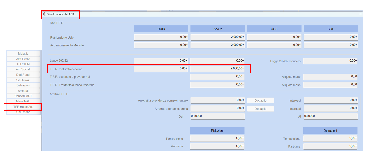The image size is (366, 156).
Task: Click Interessi field in the Arretrati a fondo tesoreria row
Action: click(331, 108)
